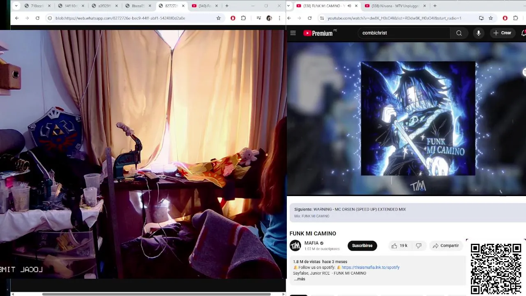
Task: Reload the YouTube page
Action: click(x=309, y=18)
